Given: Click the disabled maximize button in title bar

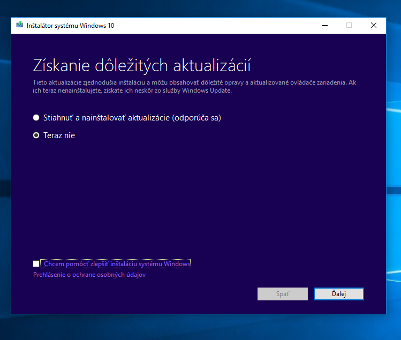Looking at the screenshot, I should 349,25.
